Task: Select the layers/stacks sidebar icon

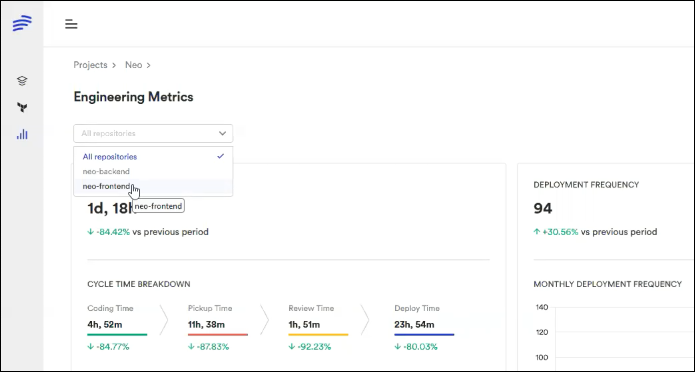Action: [22, 80]
